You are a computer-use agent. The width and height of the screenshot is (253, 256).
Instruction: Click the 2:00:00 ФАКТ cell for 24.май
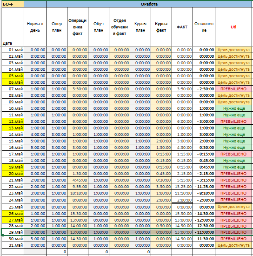pos(182,200)
